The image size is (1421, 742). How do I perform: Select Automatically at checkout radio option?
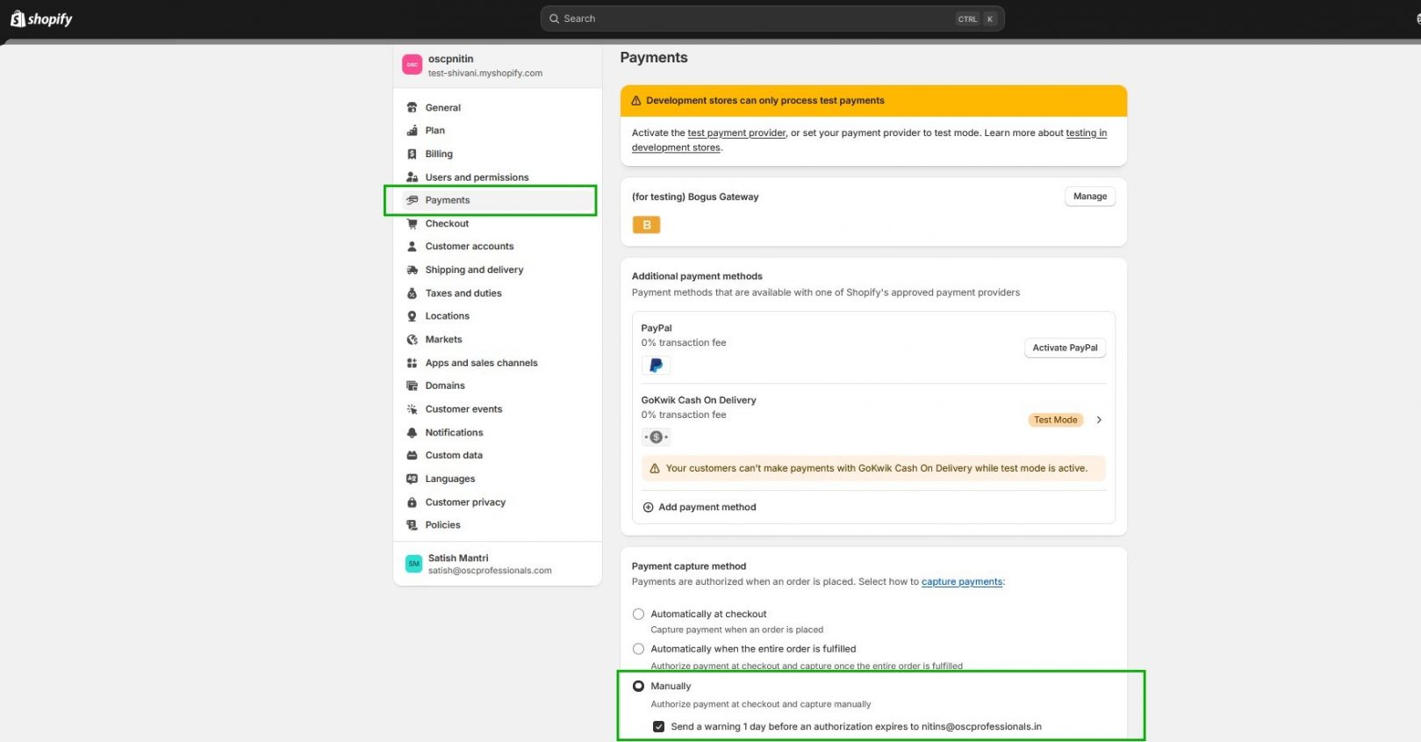[x=638, y=615]
